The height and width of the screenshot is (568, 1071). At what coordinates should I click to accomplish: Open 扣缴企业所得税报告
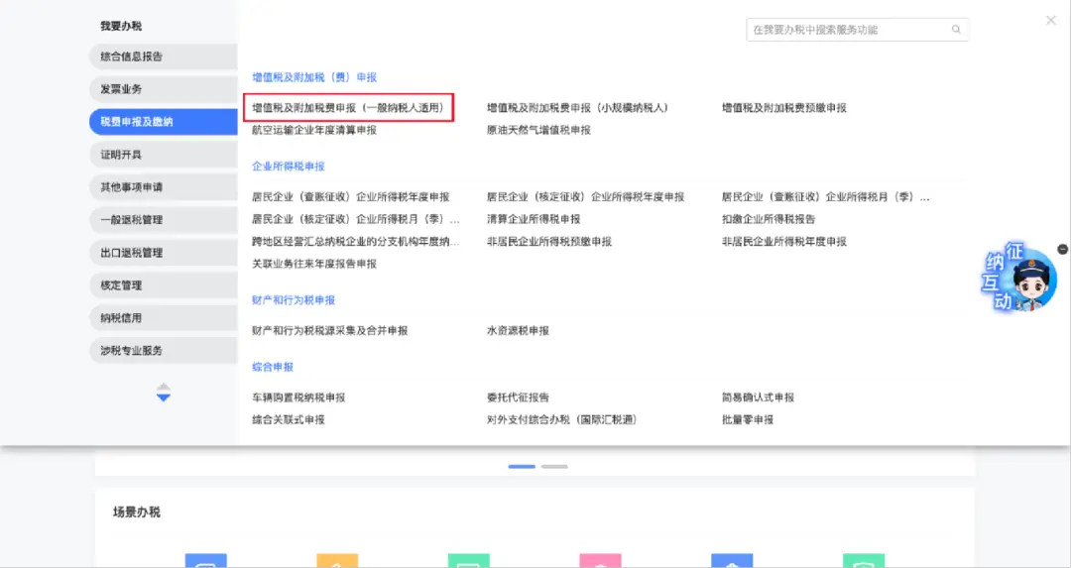point(769,219)
